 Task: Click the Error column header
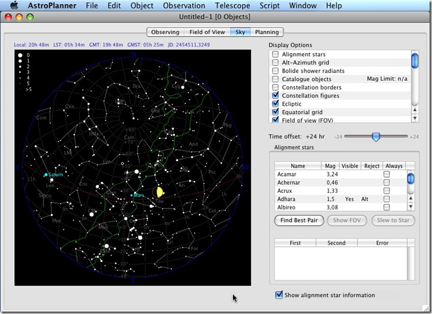point(382,243)
